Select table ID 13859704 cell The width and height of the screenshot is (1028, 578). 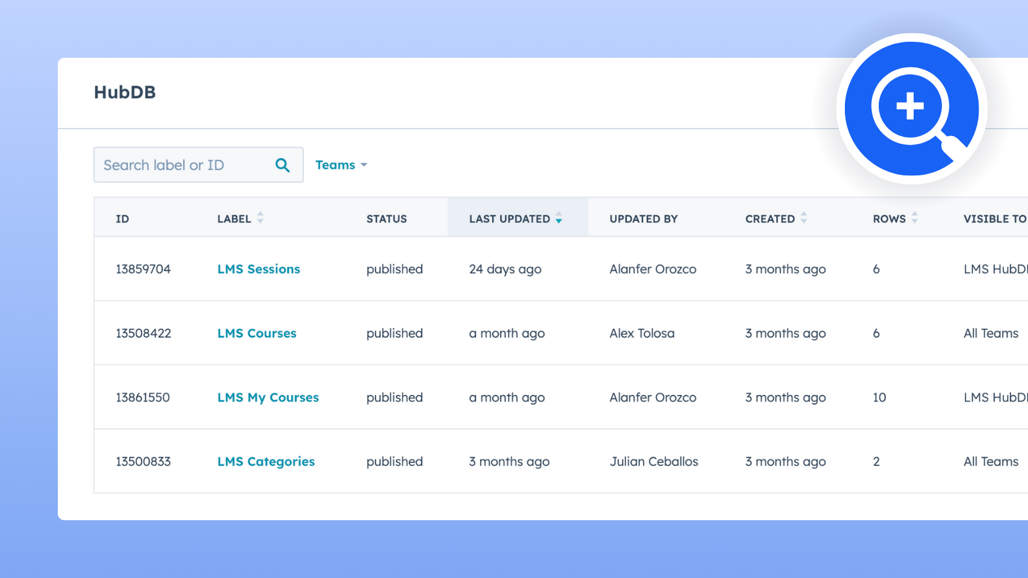pyautogui.click(x=143, y=269)
